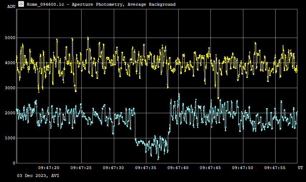This screenshot has width=306, height=182.
Task: Click the 3000 y-axis value
Action: tap(10, 88)
